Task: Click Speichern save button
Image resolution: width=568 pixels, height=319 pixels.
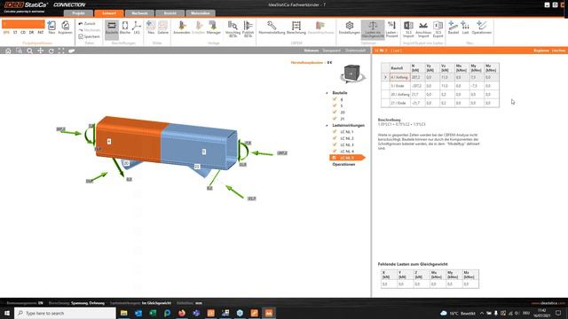Action: [x=89, y=36]
